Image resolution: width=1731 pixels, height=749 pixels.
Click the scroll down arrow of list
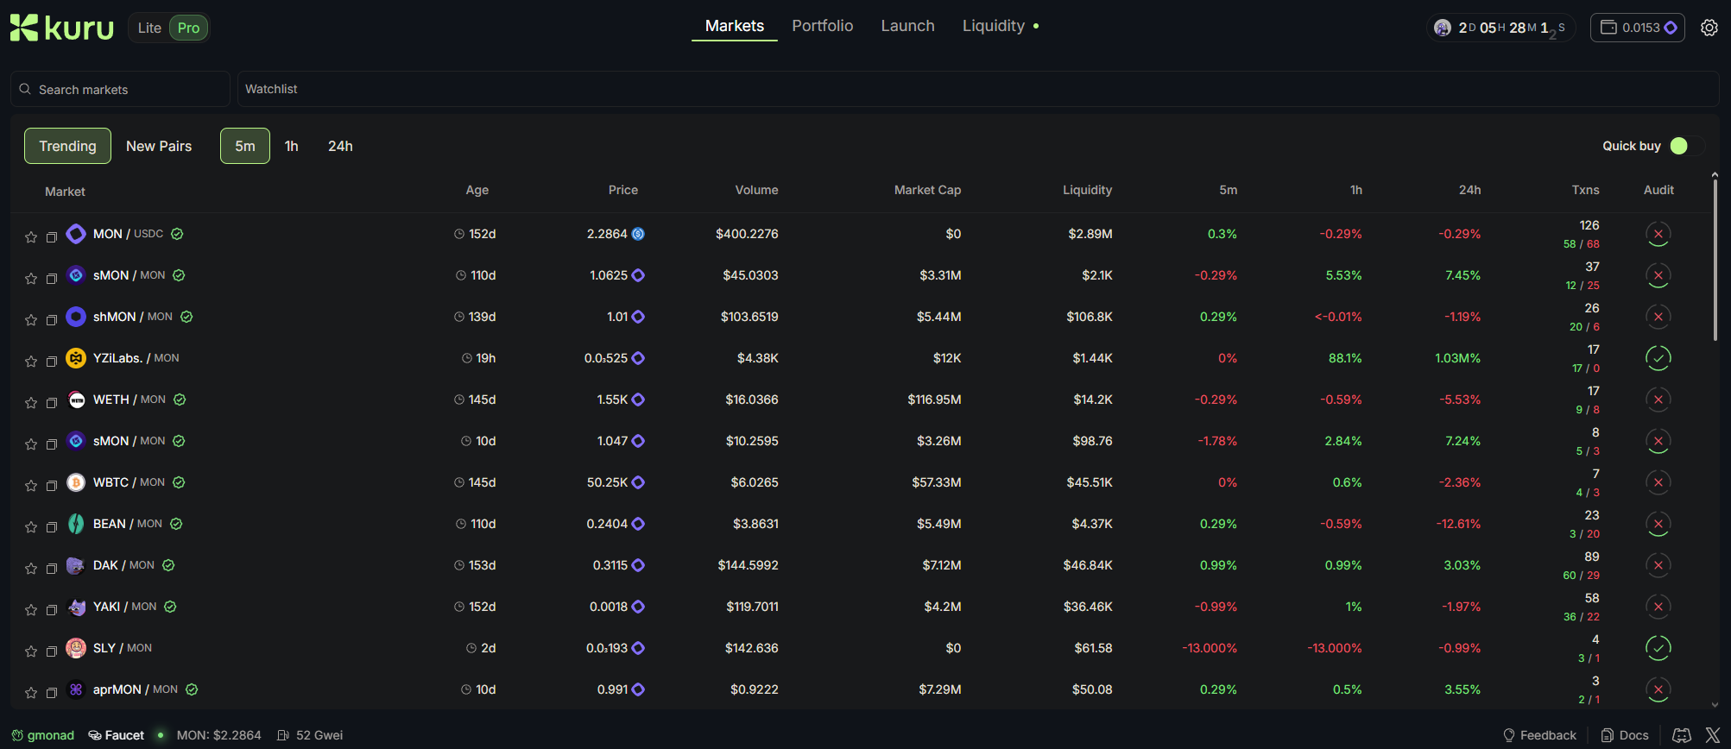point(1715,705)
